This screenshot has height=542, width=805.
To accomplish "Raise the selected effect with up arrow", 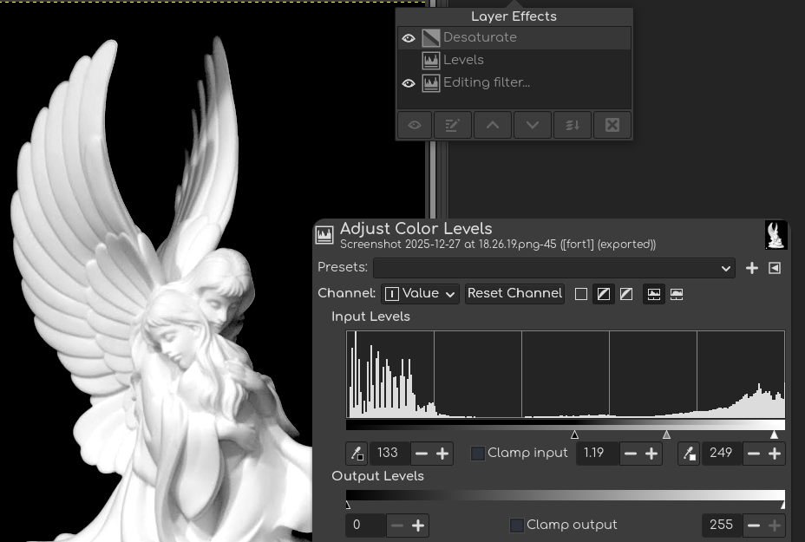I will click(x=492, y=125).
